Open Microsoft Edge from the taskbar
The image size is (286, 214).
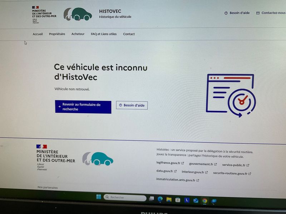tap(160, 199)
